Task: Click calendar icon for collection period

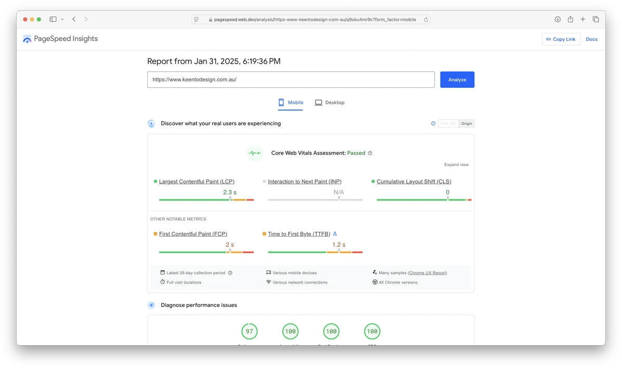Action: pos(163,272)
